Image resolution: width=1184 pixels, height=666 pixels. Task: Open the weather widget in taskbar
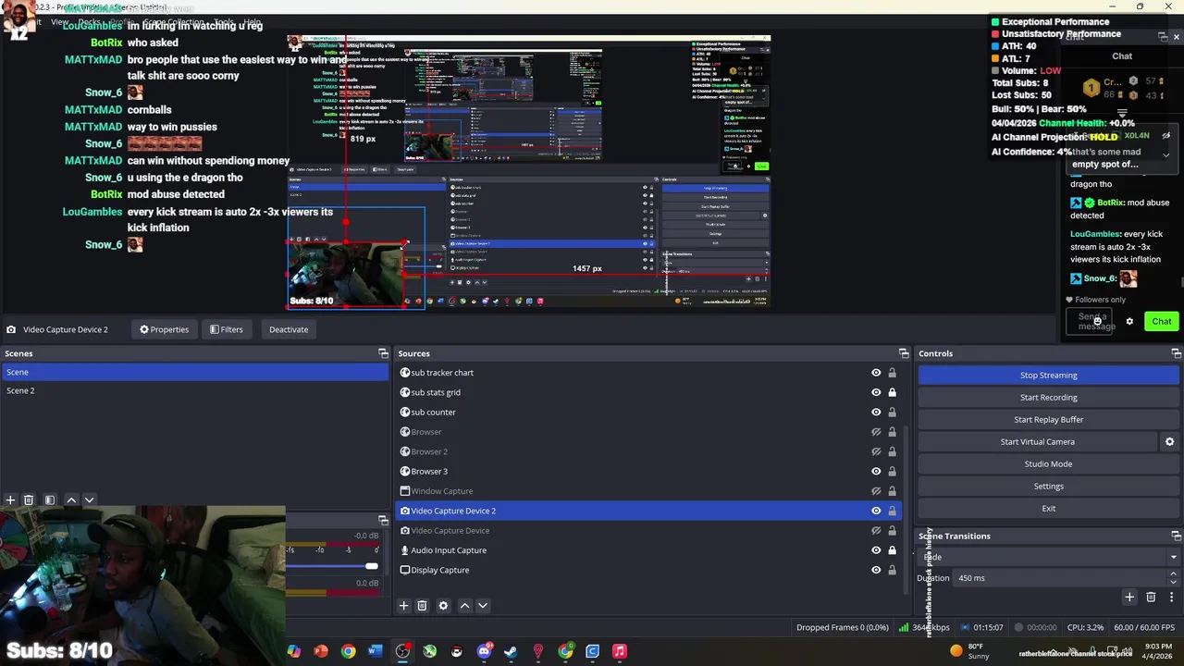click(x=971, y=651)
